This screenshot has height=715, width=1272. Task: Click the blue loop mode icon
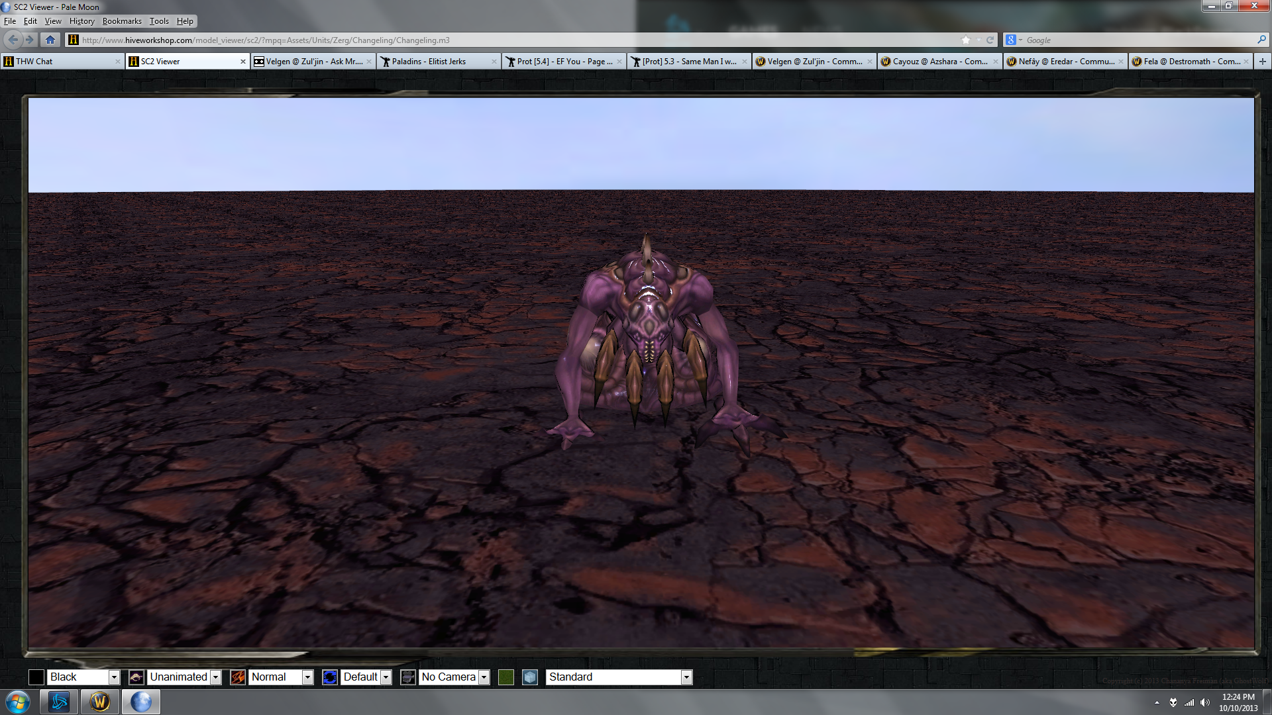329,677
